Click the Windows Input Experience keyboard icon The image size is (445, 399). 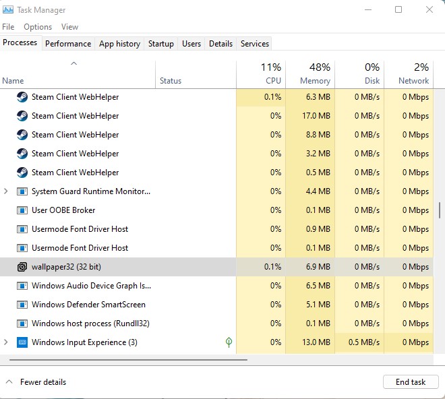(22, 342)
